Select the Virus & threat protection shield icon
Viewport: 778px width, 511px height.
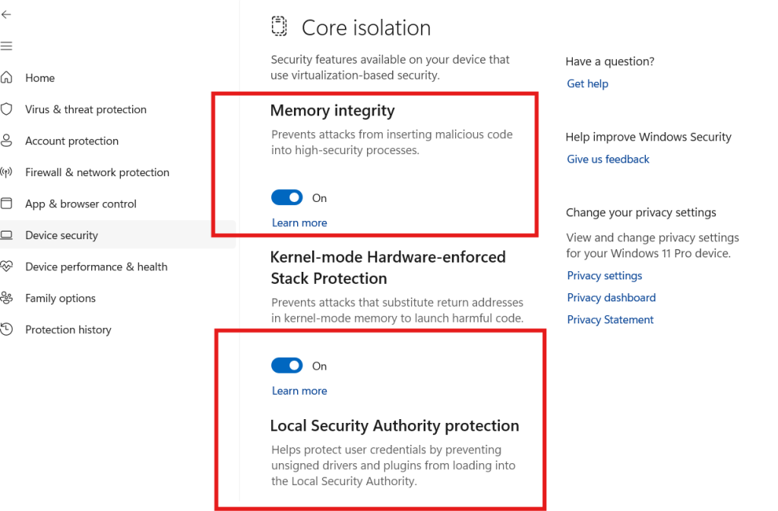coord(10,109)
